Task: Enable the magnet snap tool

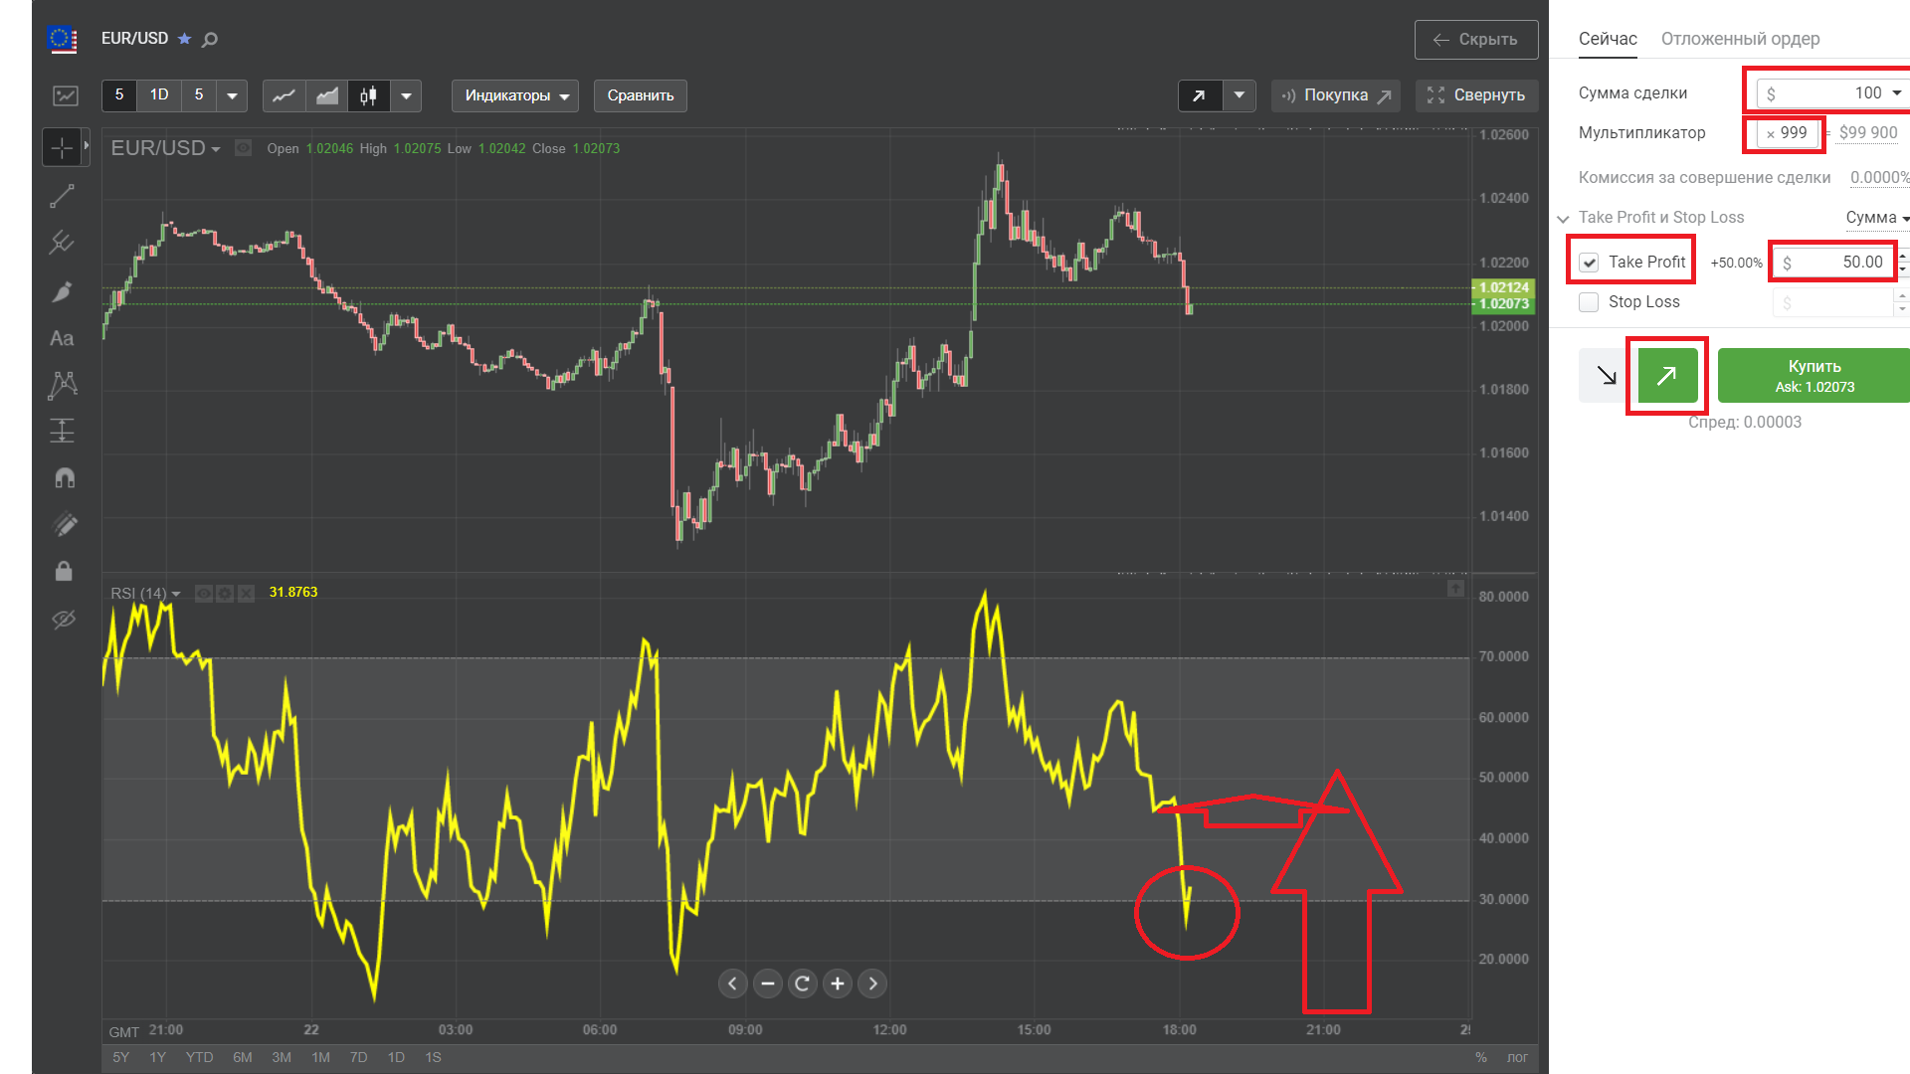Action: [64, 478]
